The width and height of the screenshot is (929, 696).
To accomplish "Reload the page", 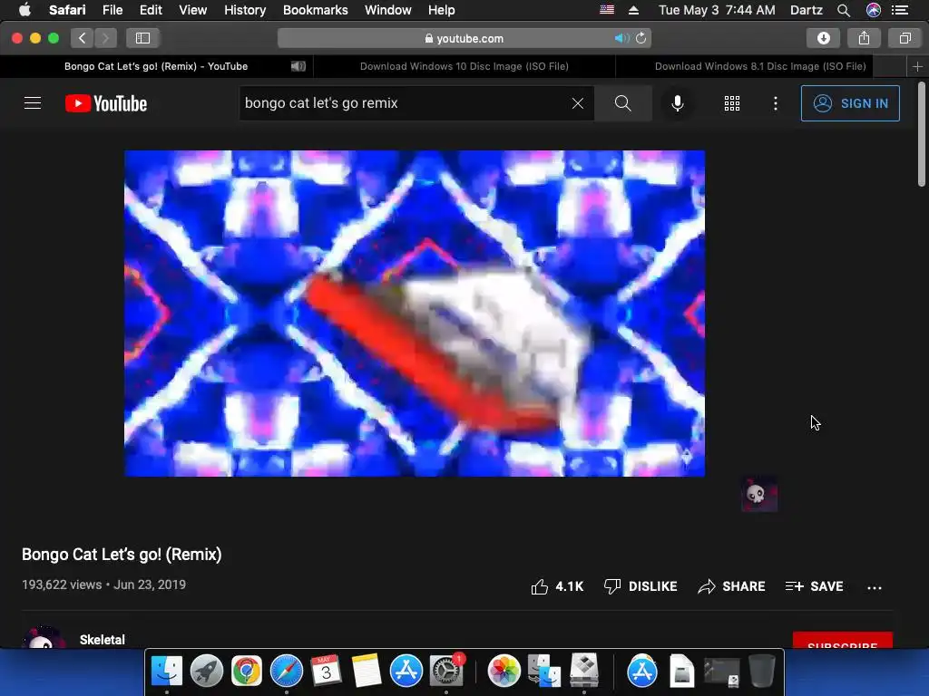I will 641,38.
